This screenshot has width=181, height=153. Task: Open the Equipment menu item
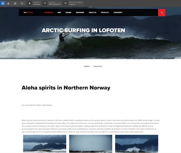(80, 12)
